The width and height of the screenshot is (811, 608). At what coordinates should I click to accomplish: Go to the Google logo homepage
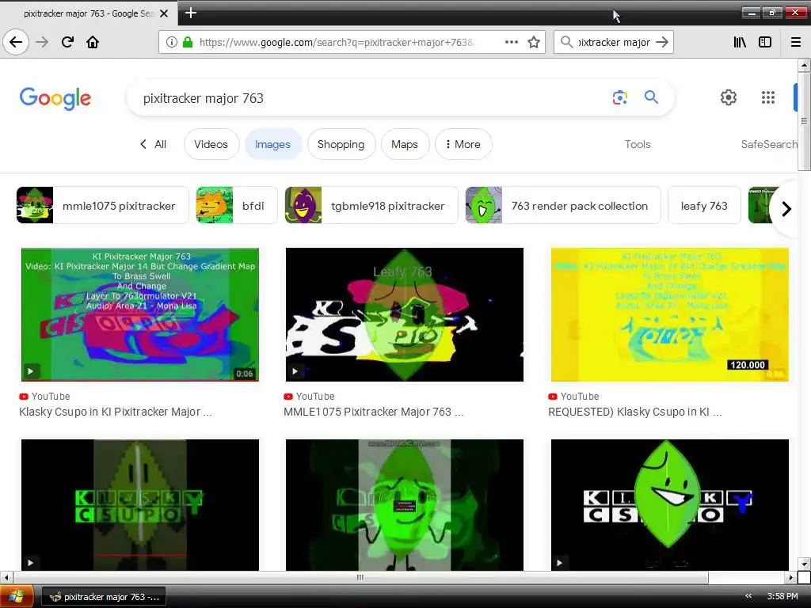(x=55, y=98)
